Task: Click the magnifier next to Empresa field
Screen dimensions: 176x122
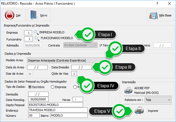Action: 36,33
